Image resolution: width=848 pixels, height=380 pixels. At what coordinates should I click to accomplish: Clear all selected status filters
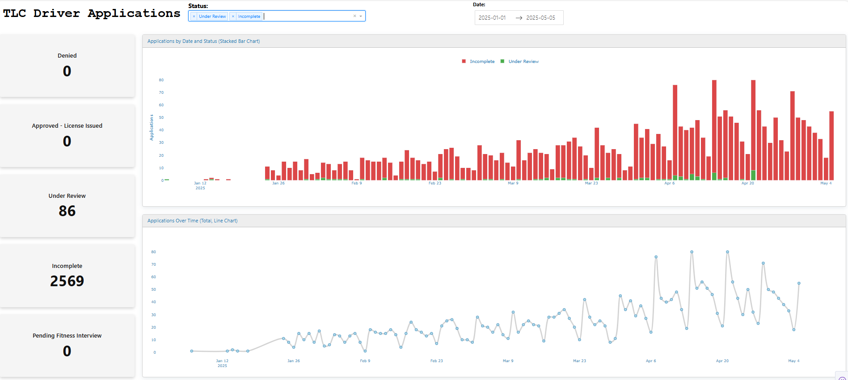coord(354,16)
